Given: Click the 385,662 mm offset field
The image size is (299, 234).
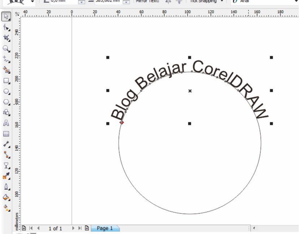Looking at the screenshot, I should [109, 1].
